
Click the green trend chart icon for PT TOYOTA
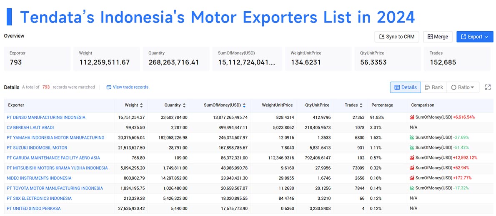[x=412, y=188]
